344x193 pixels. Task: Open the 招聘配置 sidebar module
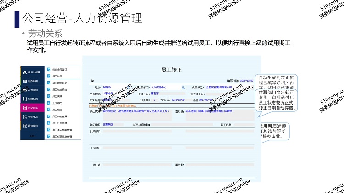pyautogui.click(x=33, y=99)
